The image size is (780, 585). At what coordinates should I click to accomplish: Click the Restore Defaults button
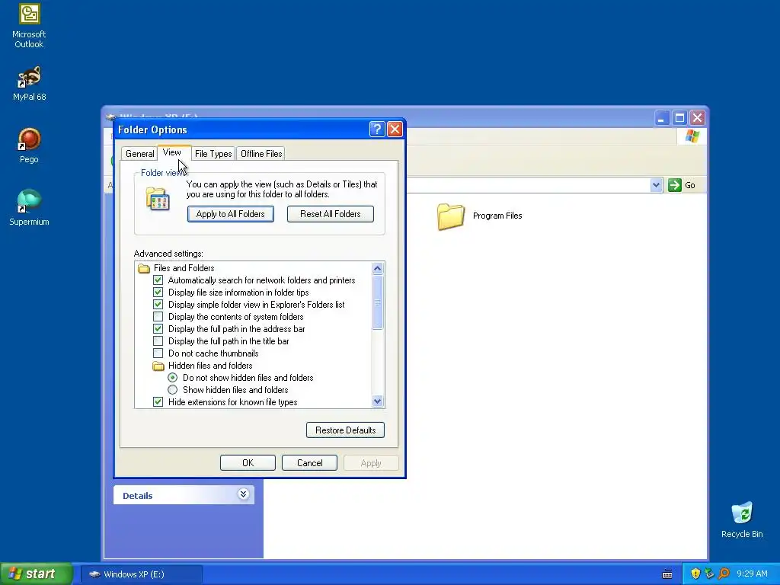pyautogui.click(x=345, y=430)
